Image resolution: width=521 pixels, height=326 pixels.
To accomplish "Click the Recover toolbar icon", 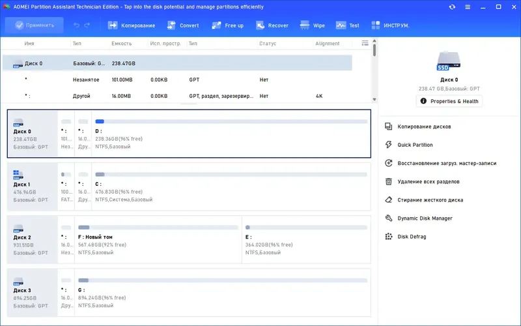I will (260, 25).
